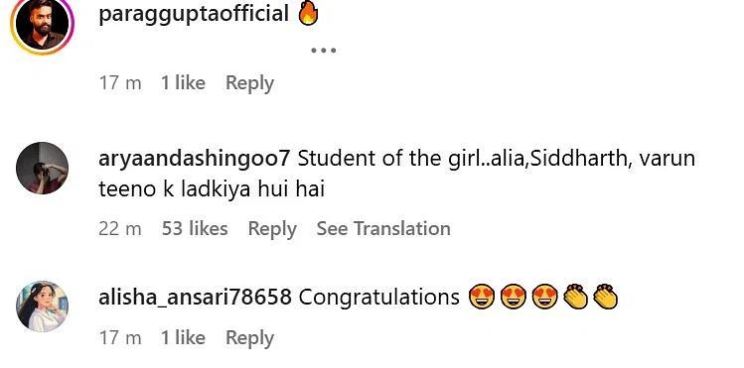This screenshot has height=368, width=744.
Task: Reply to alisha_ansari78658's Congratulations comment
Action: pyautogui.click(x=249, y=337)
